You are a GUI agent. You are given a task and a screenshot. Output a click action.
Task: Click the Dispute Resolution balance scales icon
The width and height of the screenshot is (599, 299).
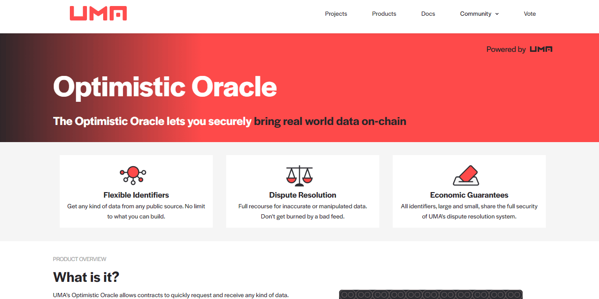pyautogui.click(x=299, y=175)
